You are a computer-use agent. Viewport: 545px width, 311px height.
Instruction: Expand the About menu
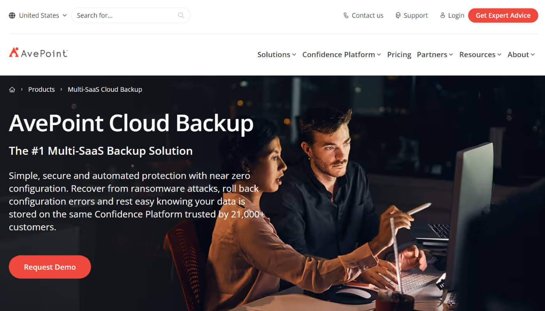[521, 54]
